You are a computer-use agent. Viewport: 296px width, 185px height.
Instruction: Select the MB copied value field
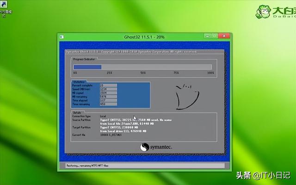(108, 93)
